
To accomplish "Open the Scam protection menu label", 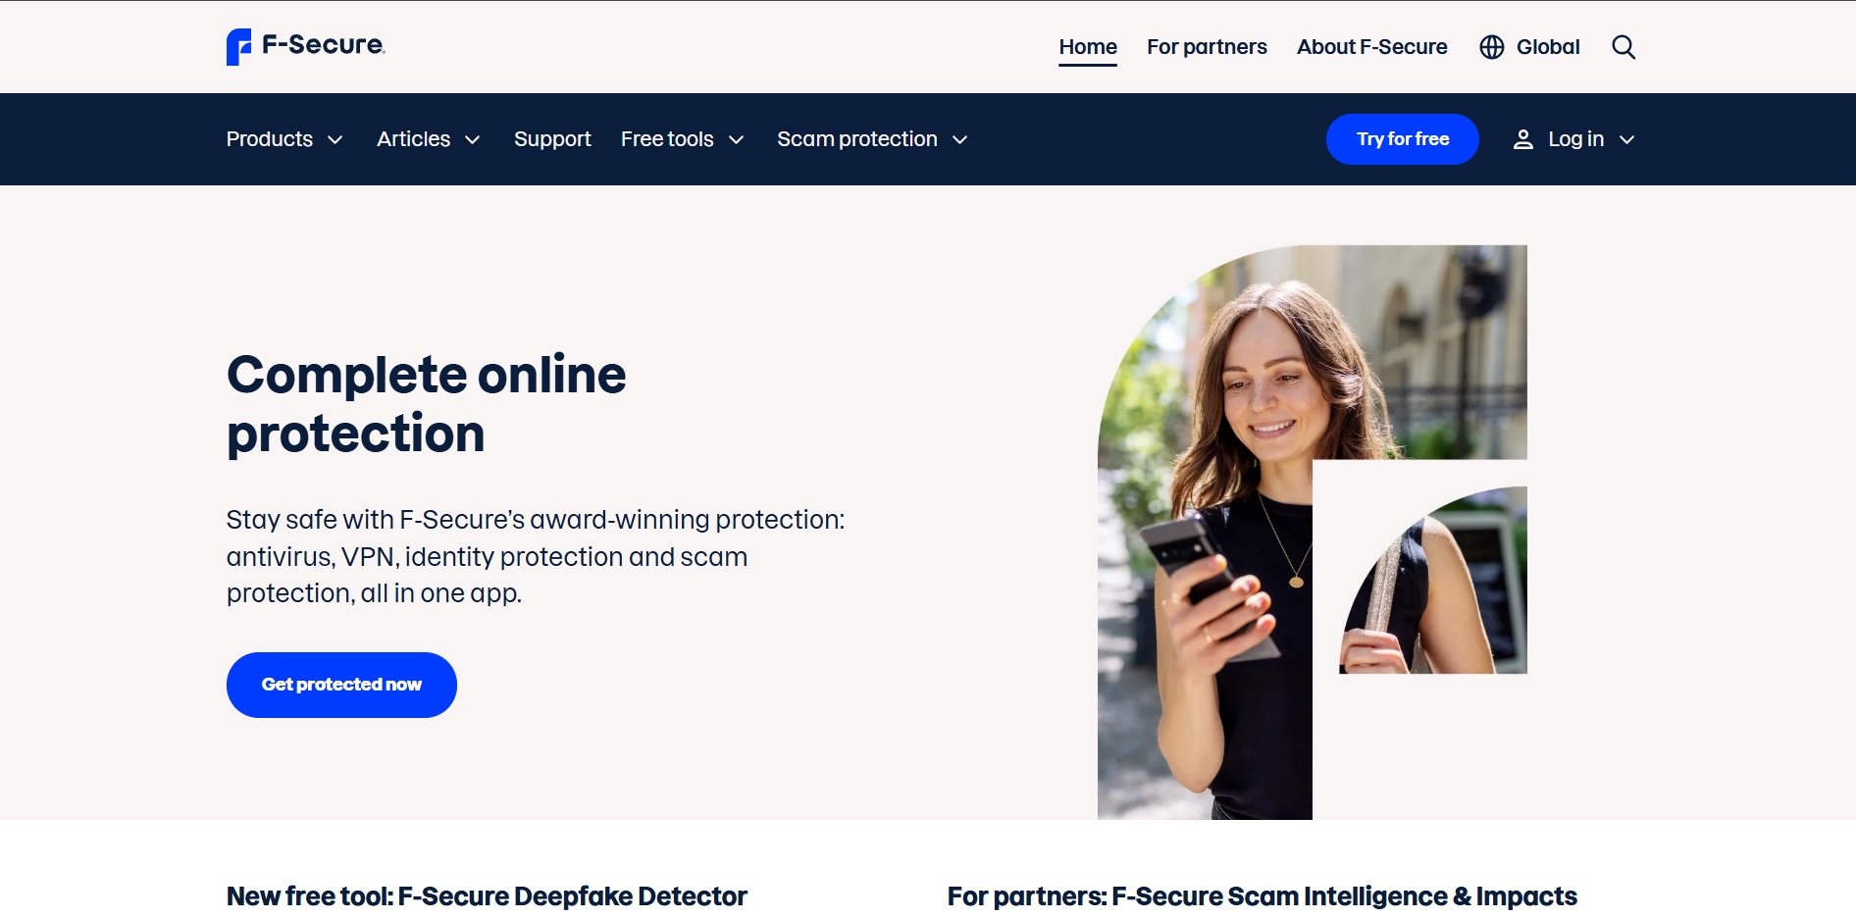I will pyautogui.click(x=857, y=139).
